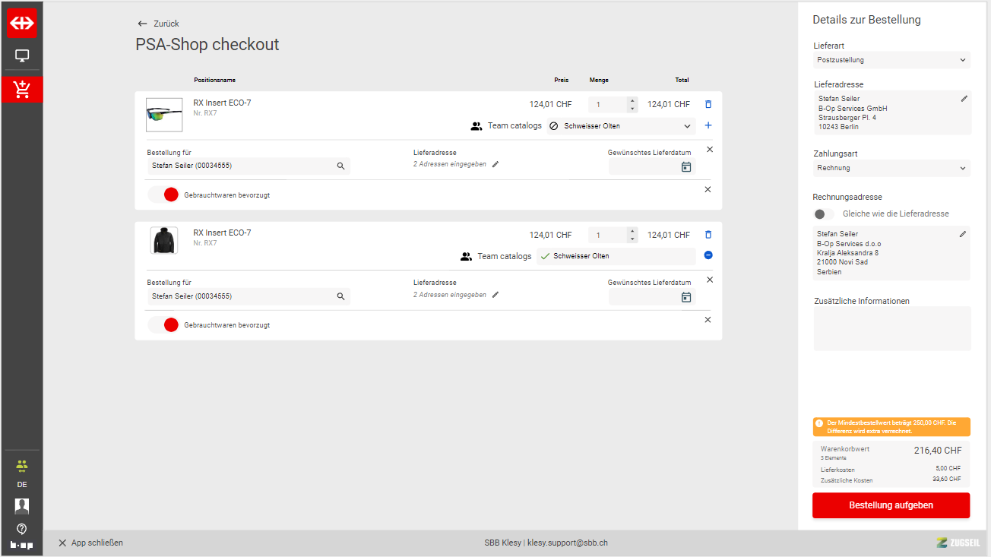Expand the Zahlungsart dropdown

pos(891,168)
